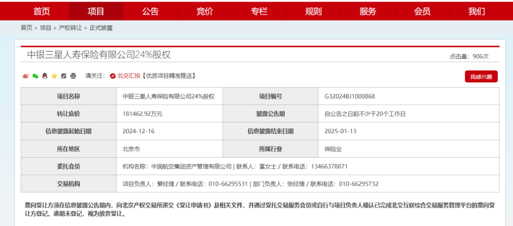The height and width of the screenshot is (226, 513).
Task: Select the 服务 navigation item
Action: [368, 11]
